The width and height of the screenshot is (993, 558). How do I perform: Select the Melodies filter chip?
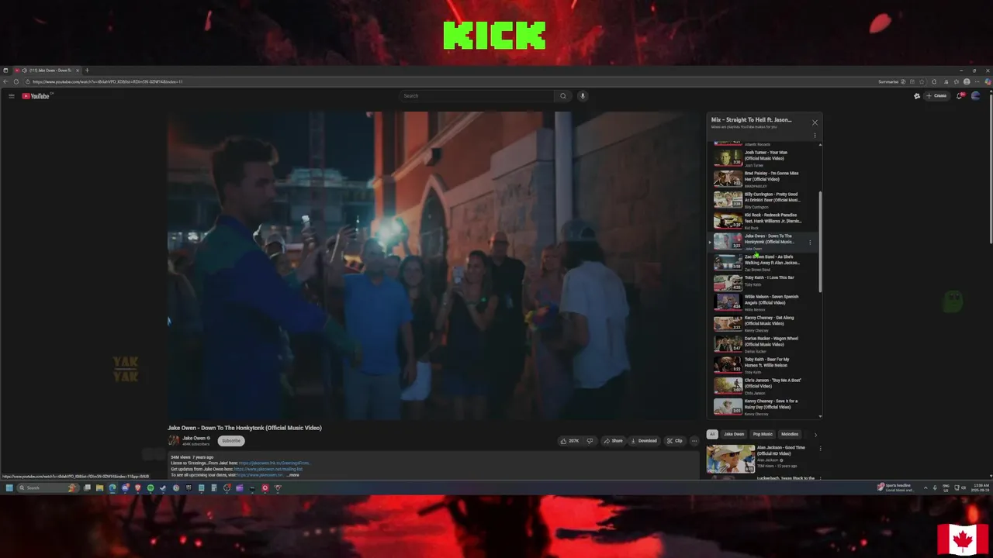click(x=790, y=435)
